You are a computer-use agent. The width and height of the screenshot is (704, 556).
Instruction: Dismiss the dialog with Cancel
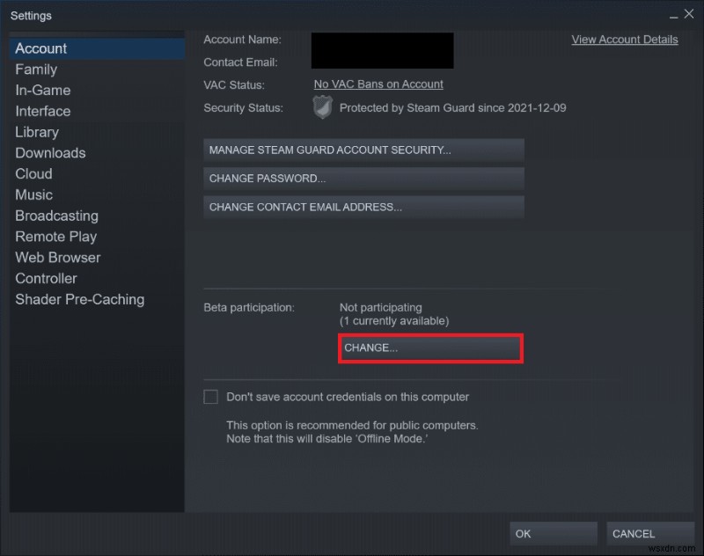tap(649, 533)
